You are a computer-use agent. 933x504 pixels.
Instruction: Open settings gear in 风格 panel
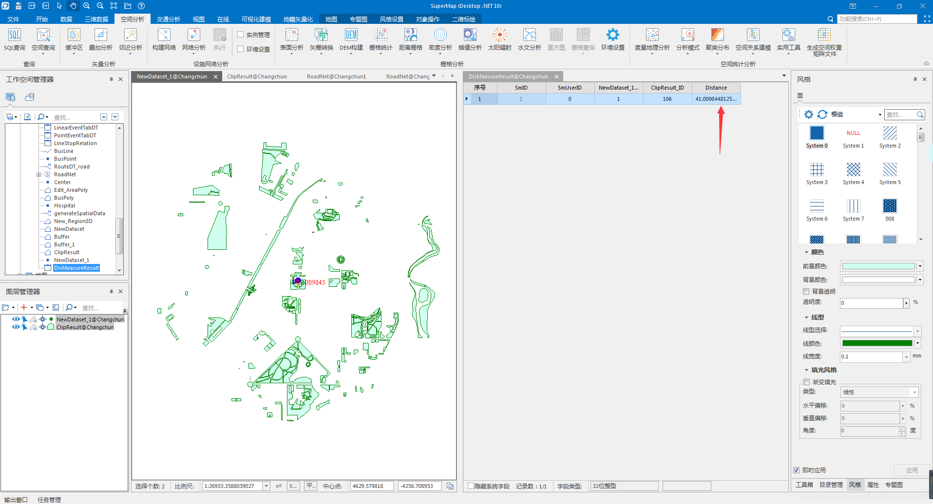pos(809,114)
